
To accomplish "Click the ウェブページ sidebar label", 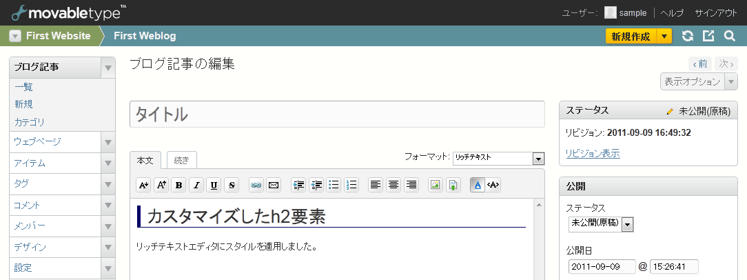I will point(38,141).
